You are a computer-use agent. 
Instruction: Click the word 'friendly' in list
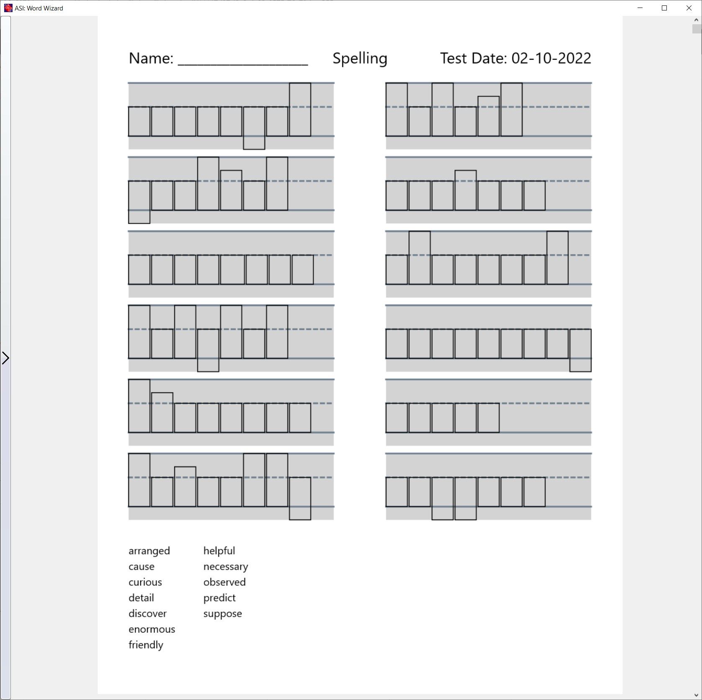coord(146,645)
